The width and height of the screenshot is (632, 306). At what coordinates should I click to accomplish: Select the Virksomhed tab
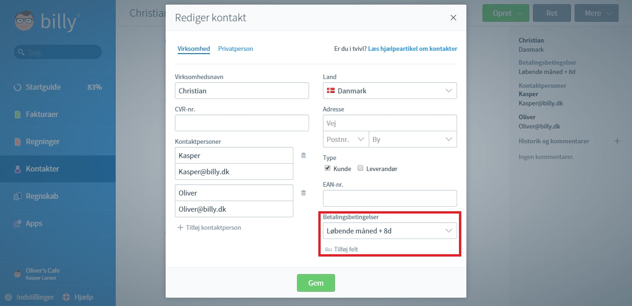[194, 49]
